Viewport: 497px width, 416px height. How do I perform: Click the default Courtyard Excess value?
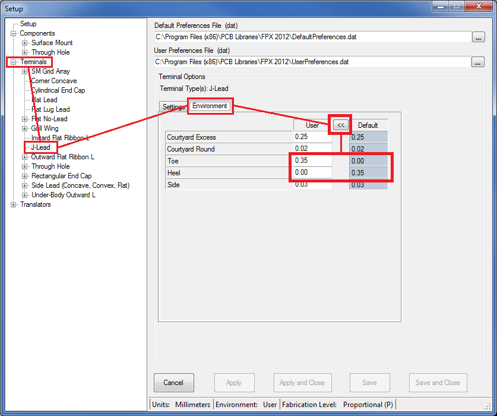tap(368, 137)
